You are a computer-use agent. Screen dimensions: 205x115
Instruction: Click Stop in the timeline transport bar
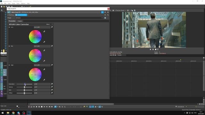click(x=42, y=107)
